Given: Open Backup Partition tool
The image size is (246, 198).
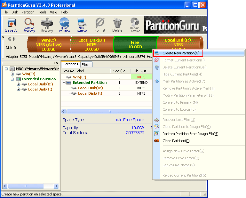Looking at the screenshot, I should 135,25.
